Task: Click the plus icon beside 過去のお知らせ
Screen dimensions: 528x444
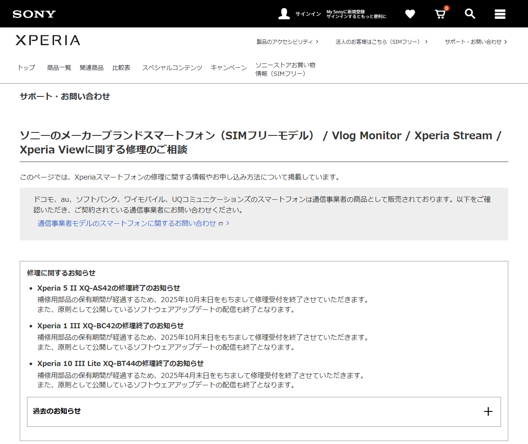Action: [488, 411]
